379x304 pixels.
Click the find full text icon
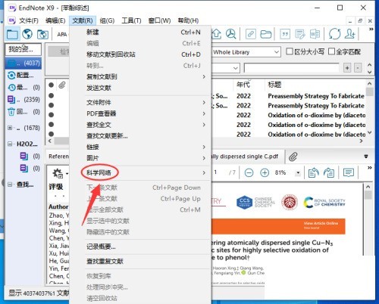[x=231, y=34]
